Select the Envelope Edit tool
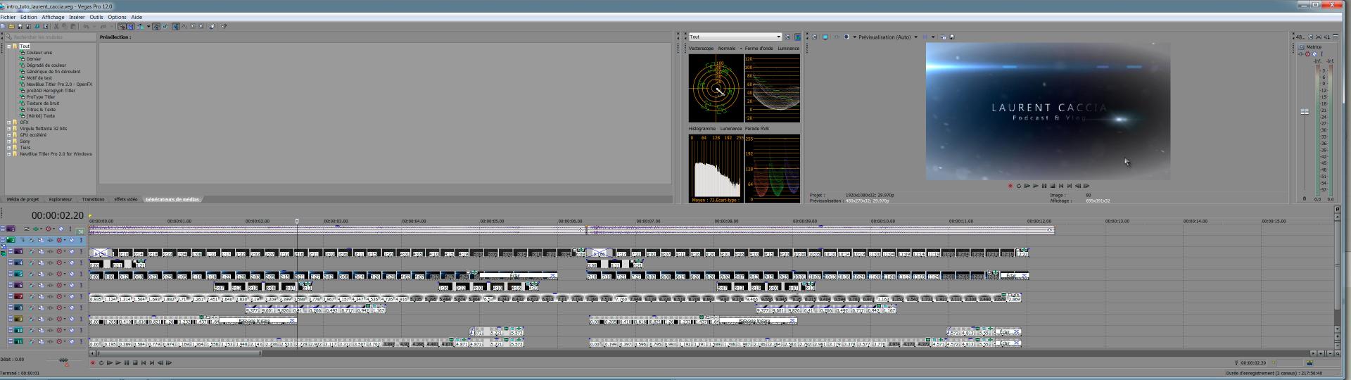Viewport: 1351px width, 380px height. point(184,26)
